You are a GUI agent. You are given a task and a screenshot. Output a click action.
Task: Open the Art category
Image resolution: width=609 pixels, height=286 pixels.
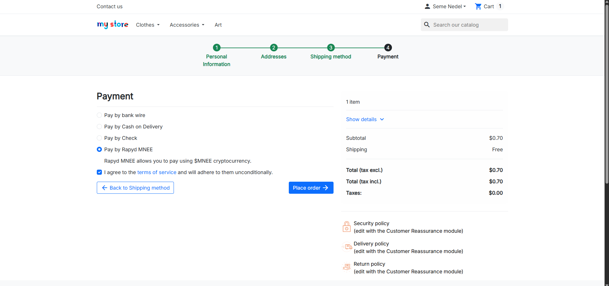218,25
